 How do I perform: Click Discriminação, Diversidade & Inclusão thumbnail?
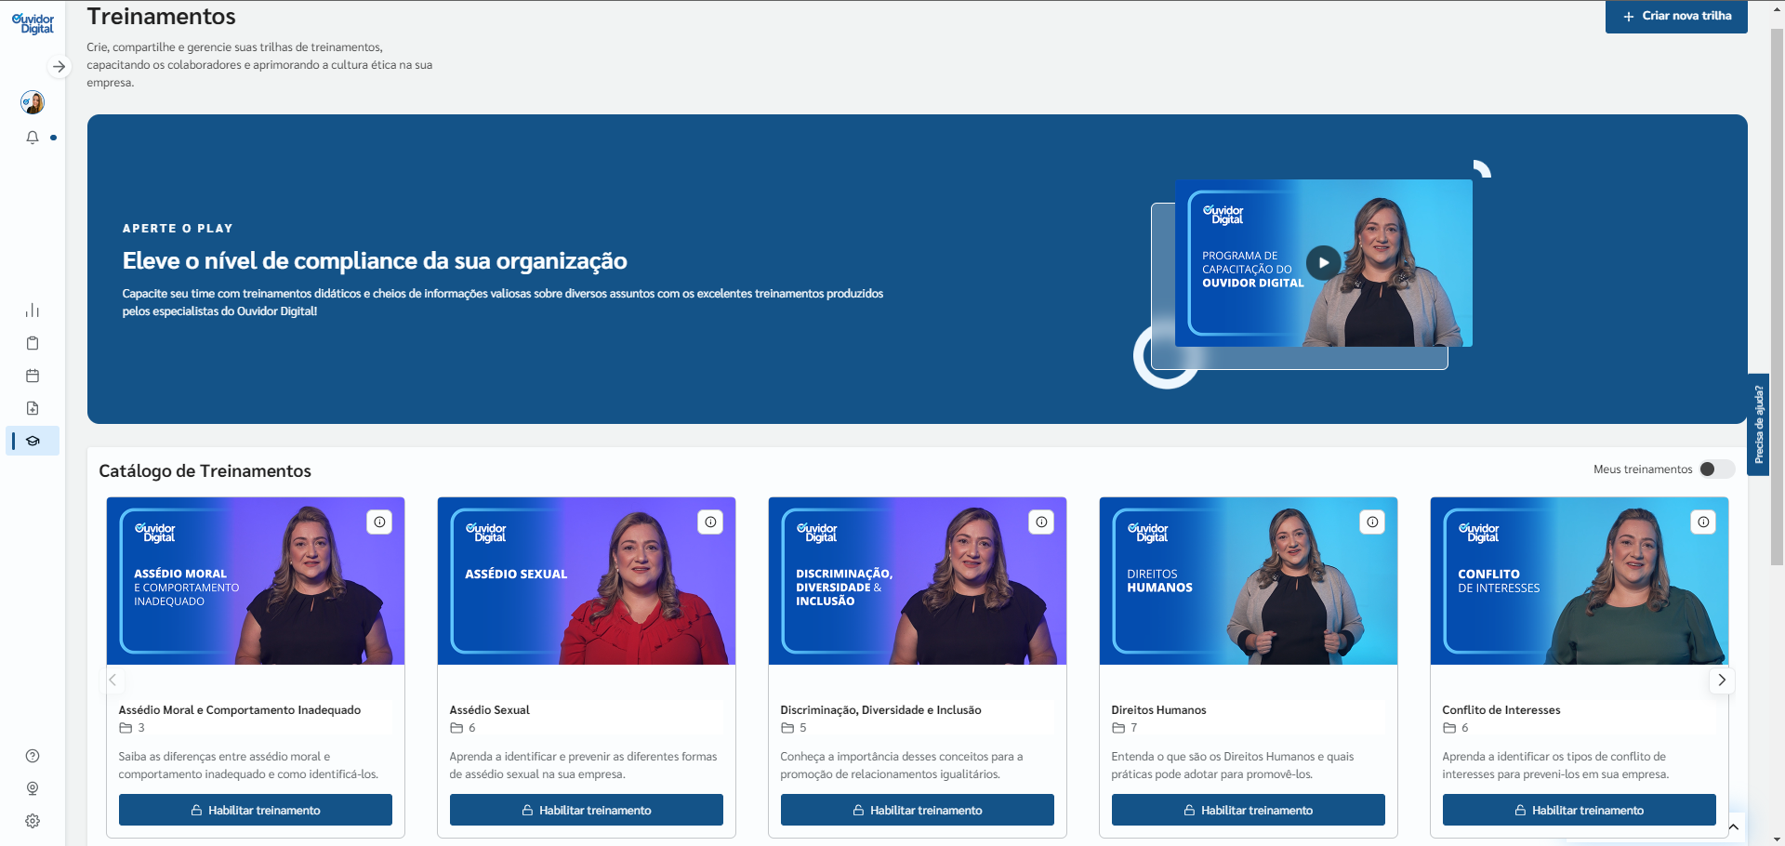click(x=918, y=581)
